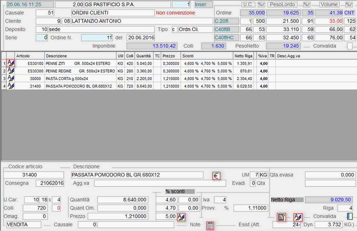Click the pencil icon left of the lower Convalida
The image size is (357, 231).
pos(297,217)
